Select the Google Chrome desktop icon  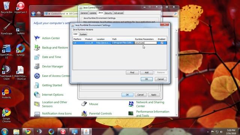click(x=6, y=115)
